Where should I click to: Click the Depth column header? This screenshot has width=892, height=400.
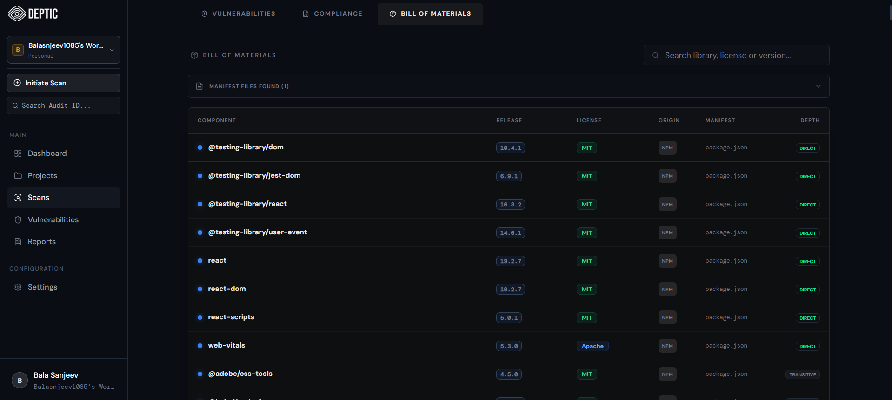(810, 121)
